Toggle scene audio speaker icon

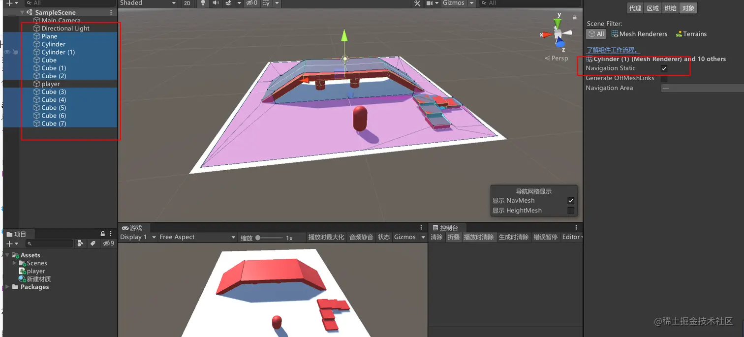coord(216,3)
